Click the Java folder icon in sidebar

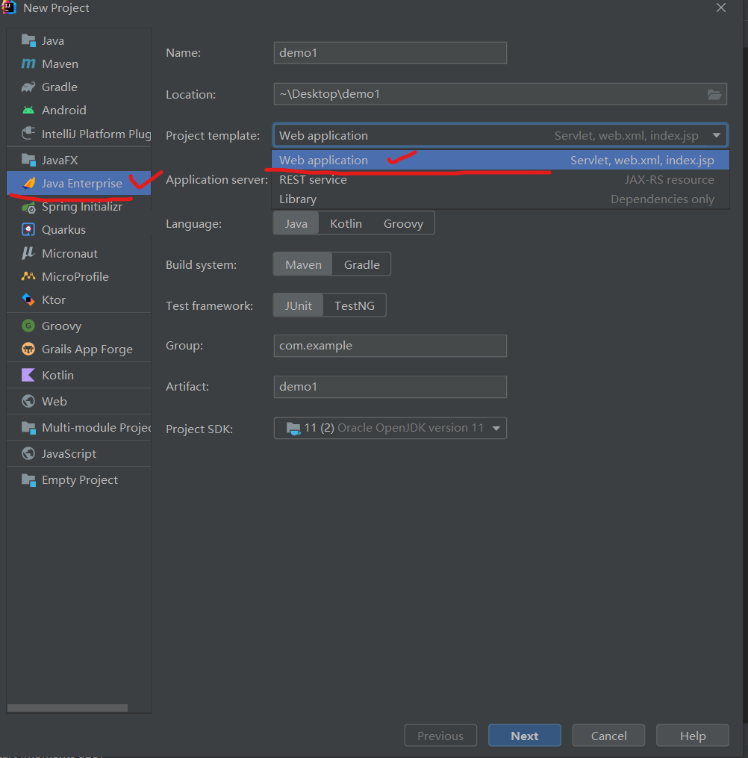(x=28, y=40)
